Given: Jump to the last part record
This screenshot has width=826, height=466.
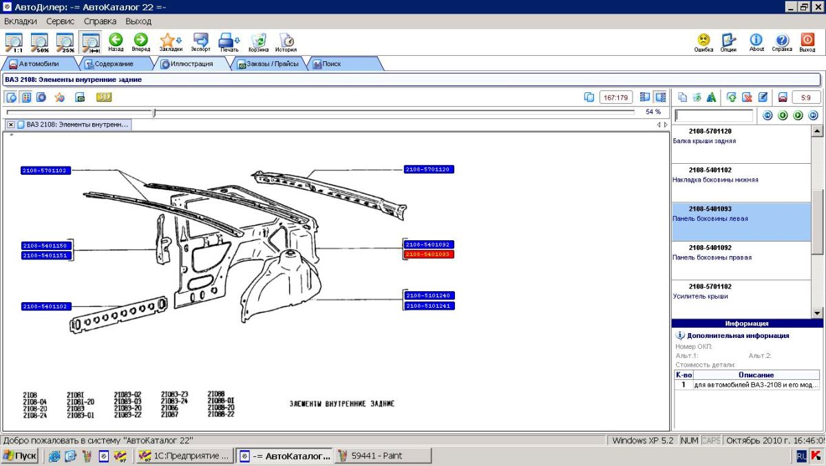Looking at the screenshot, I should (813, 116).
